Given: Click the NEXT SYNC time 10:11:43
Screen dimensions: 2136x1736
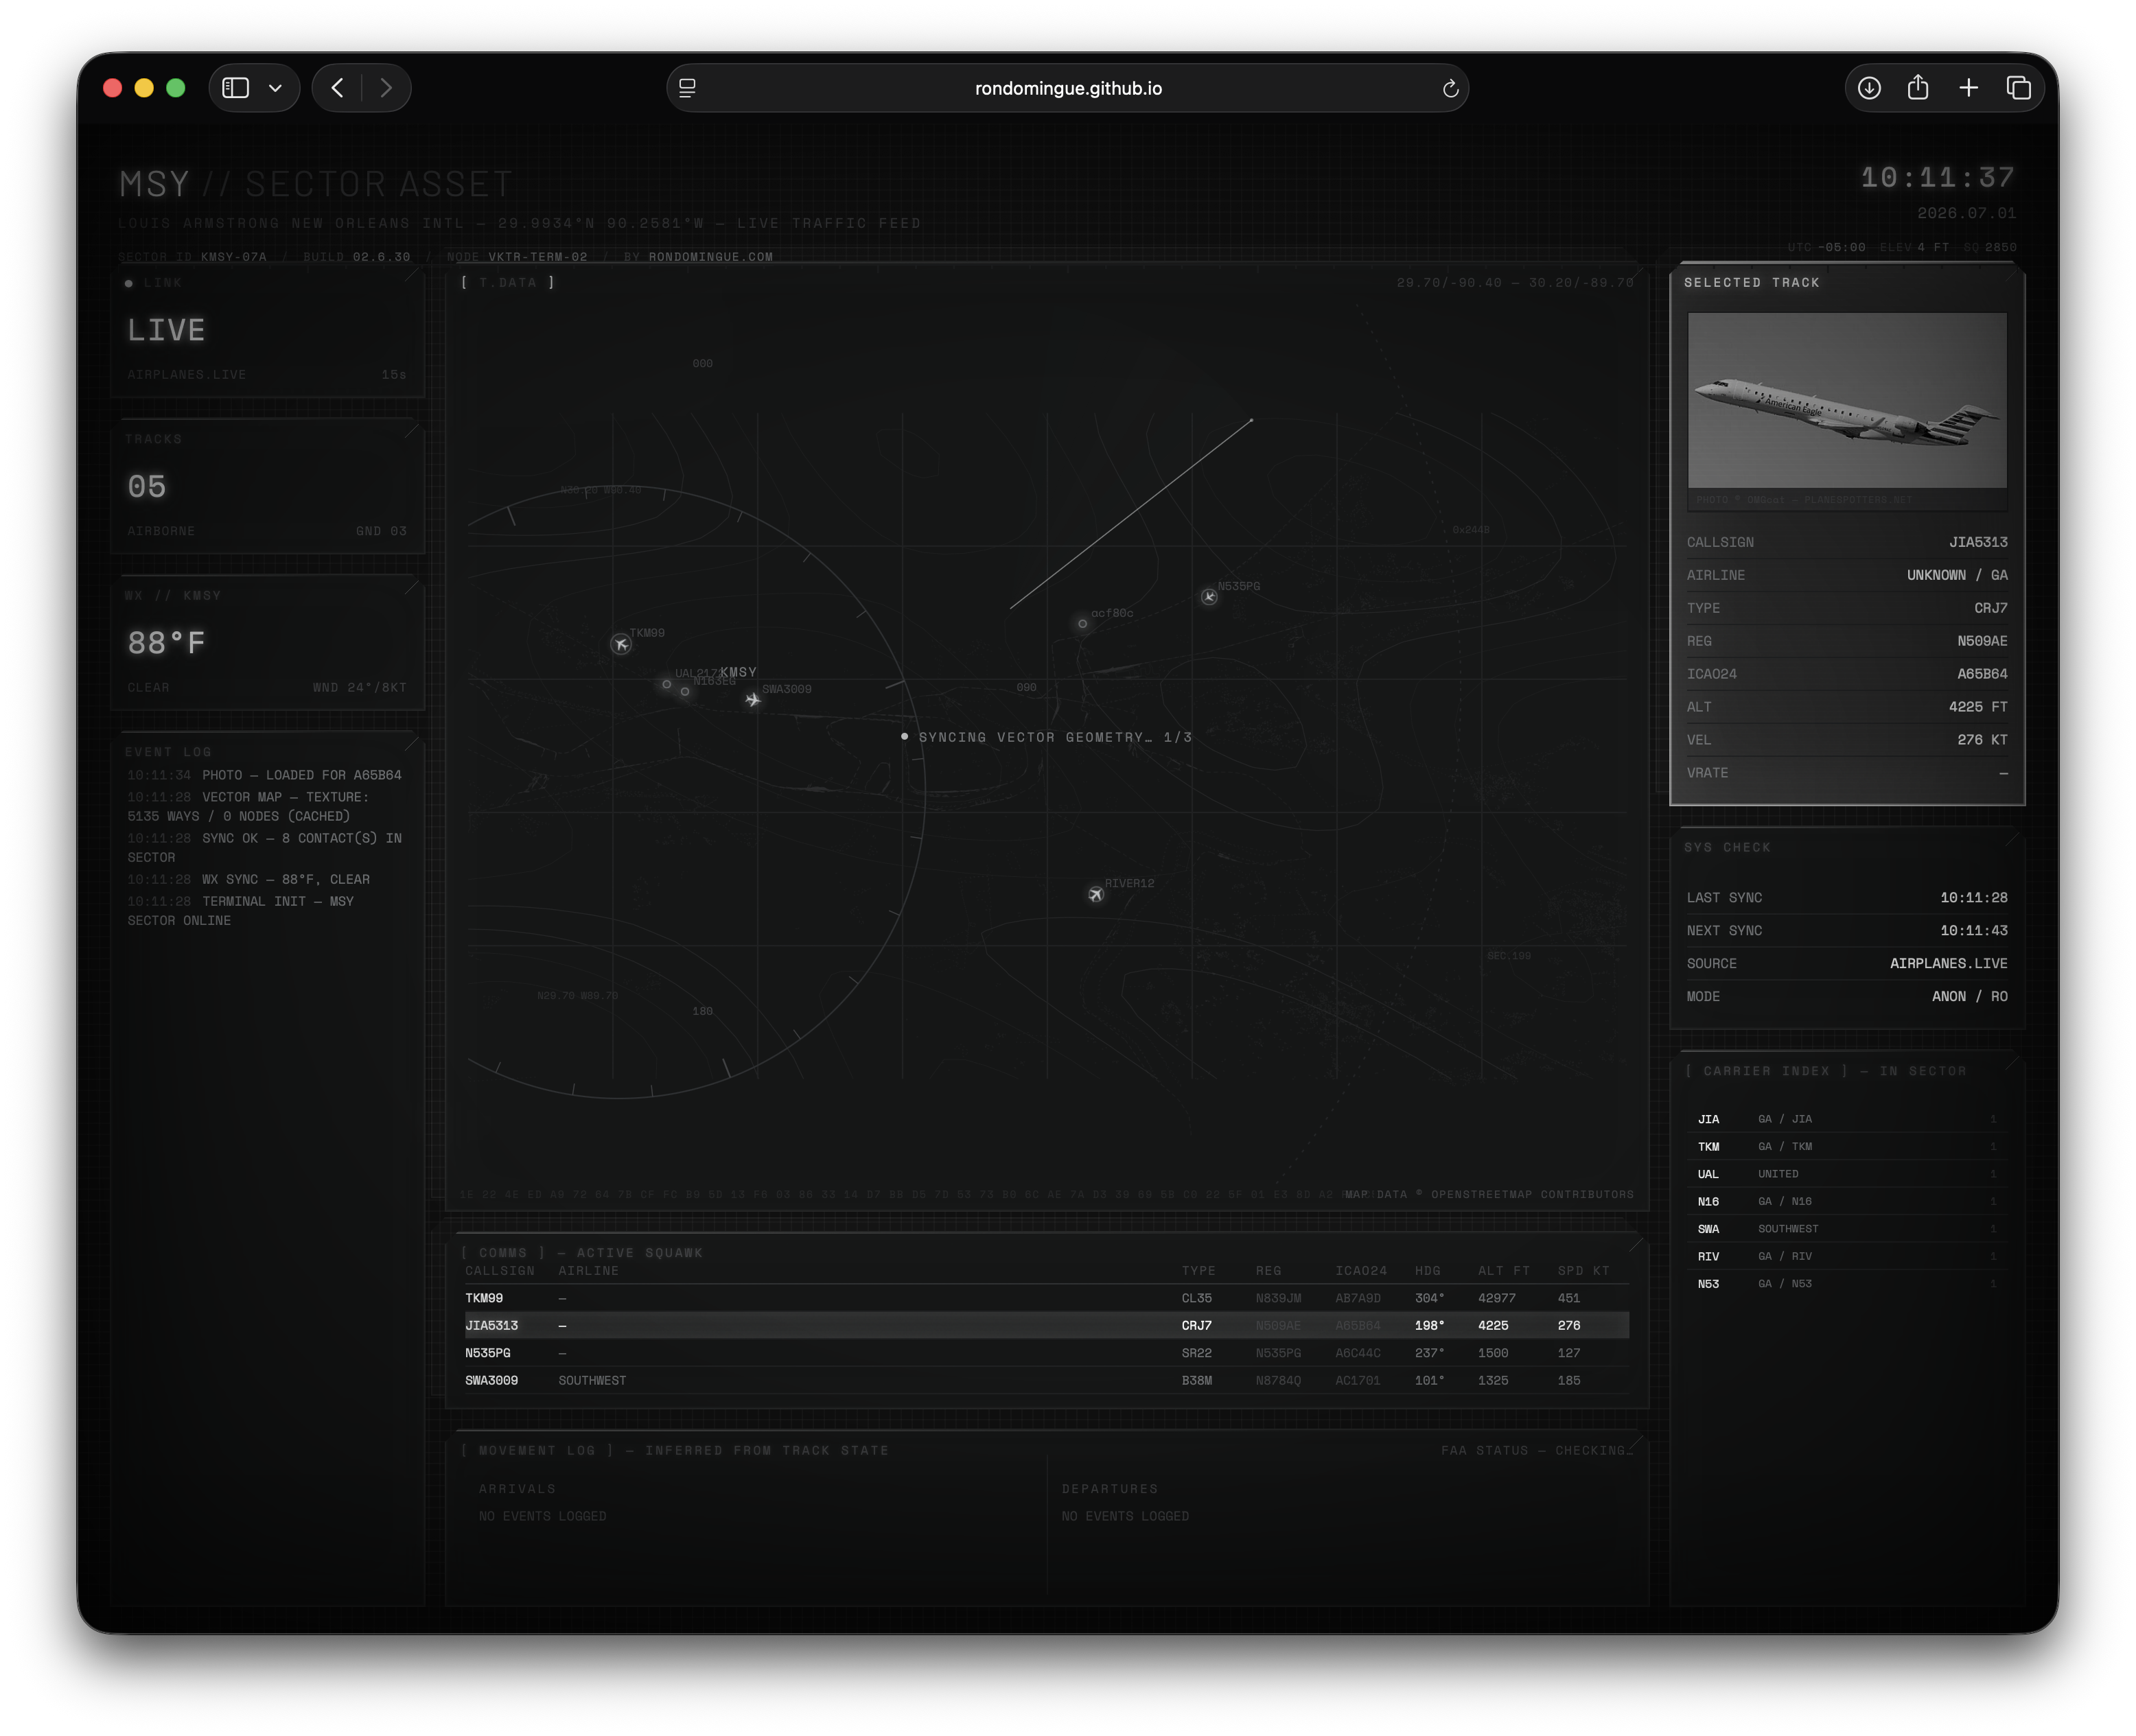Looking at the screenshot, I should pos(1974,931).
